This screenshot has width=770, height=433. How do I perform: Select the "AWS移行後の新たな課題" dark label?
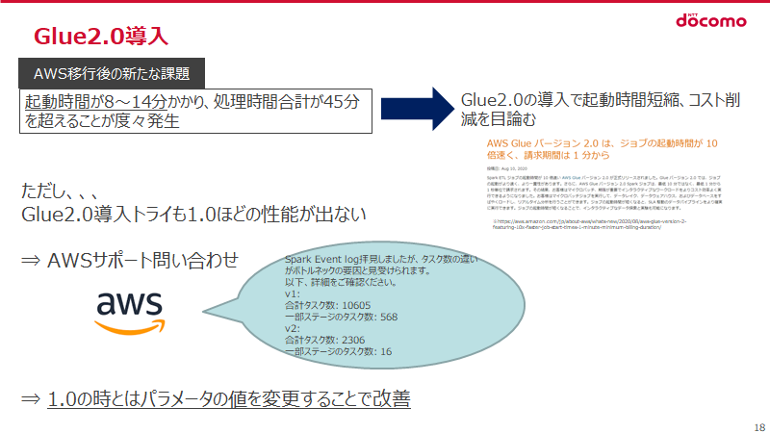point(112,74)
